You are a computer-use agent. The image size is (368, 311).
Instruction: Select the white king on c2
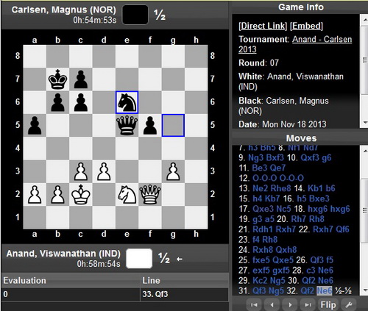[81, 194]
